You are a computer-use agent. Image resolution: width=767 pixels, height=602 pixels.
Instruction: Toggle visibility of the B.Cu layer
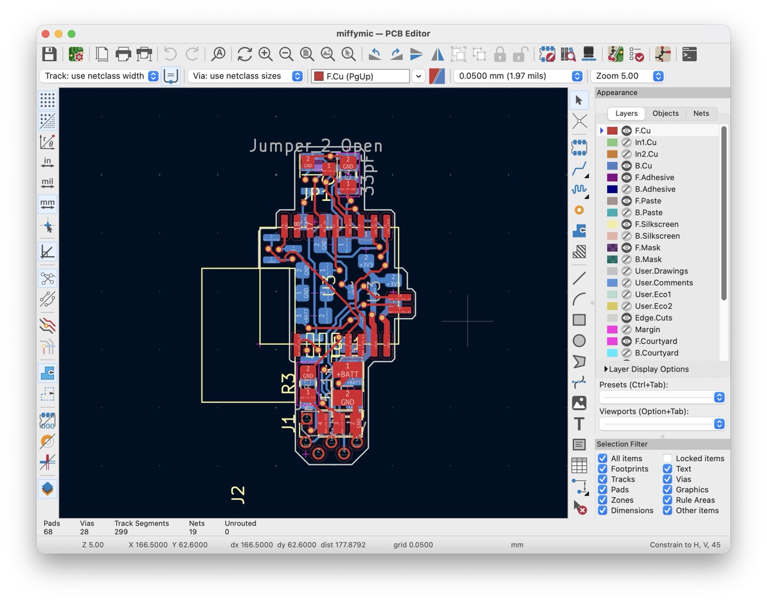(626, 166)
